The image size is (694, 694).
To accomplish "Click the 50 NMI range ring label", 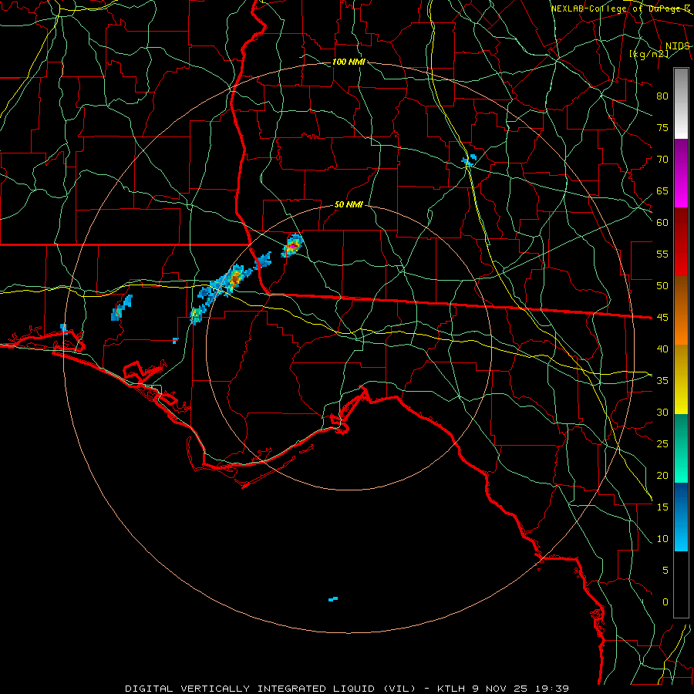I will pos(349,204).
